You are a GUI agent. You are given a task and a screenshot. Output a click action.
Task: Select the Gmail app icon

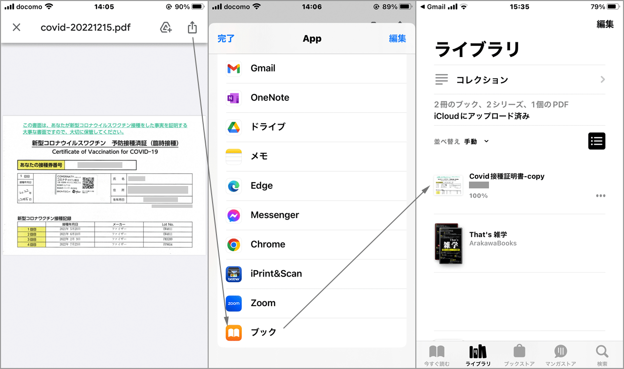(x=234, y=69)
